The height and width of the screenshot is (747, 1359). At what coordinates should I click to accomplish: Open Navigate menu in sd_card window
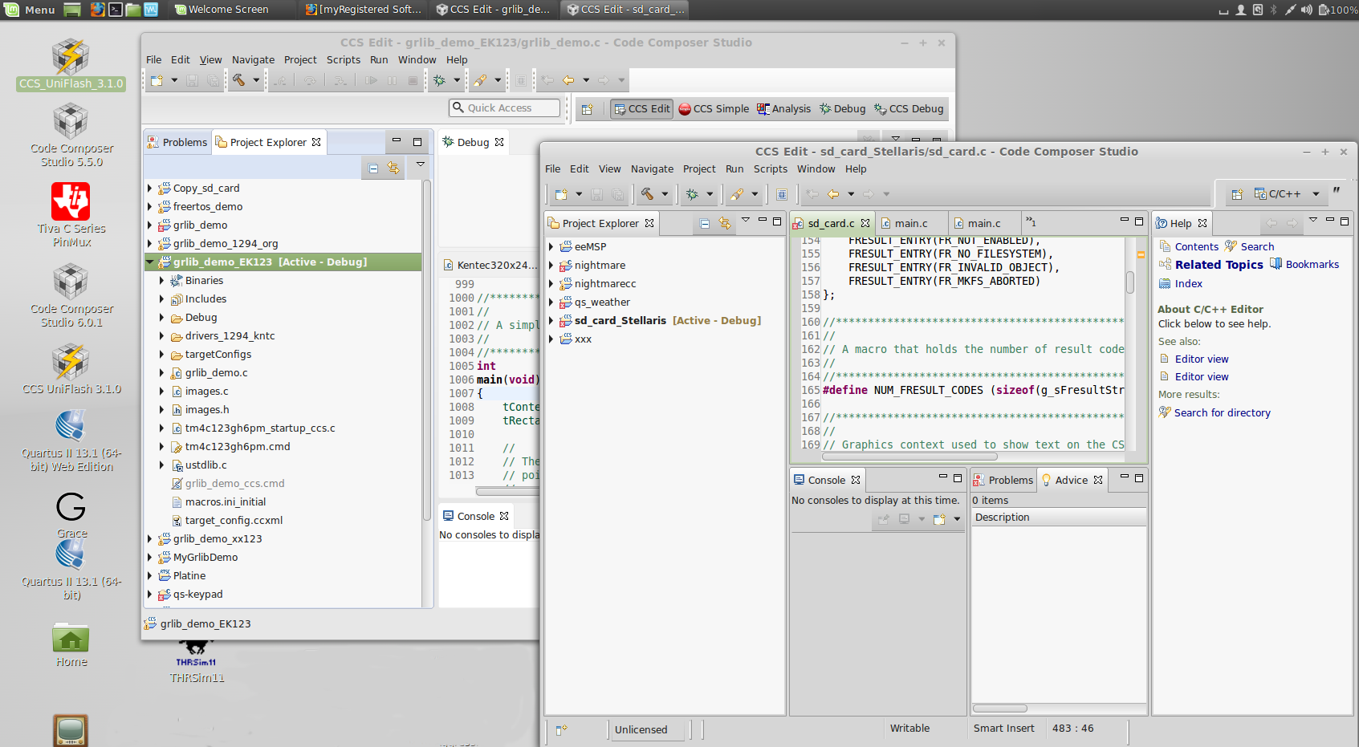point(652,169)
